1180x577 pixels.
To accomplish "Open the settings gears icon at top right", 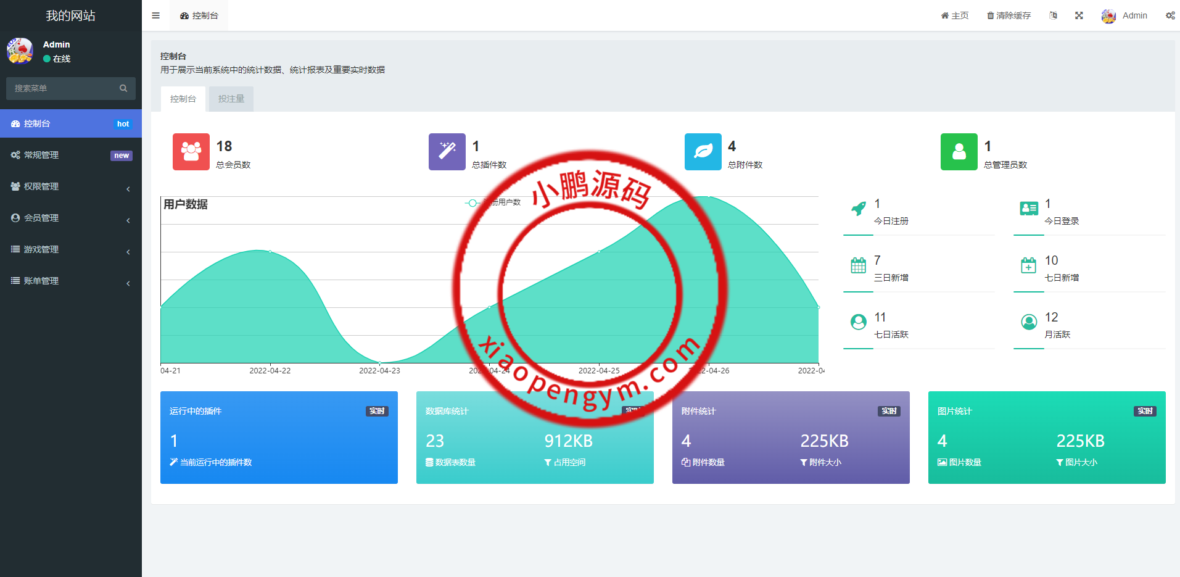I will (1170, 15).
